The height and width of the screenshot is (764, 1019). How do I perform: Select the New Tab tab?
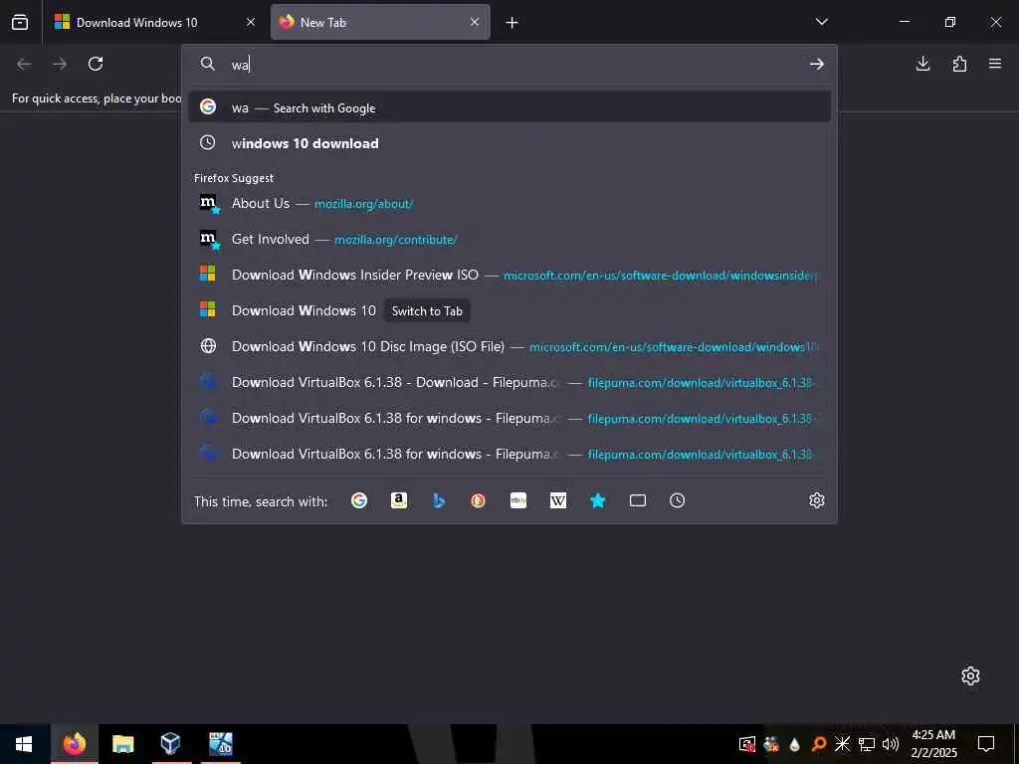pos(380,22)
